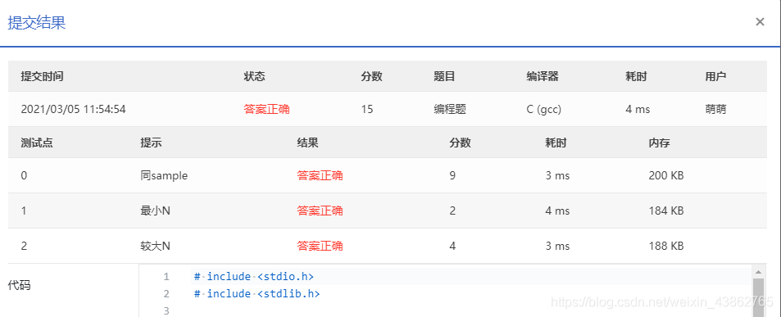Click the 同sample hint
This screenshot has width=781, height=317.
coord(164,175)
